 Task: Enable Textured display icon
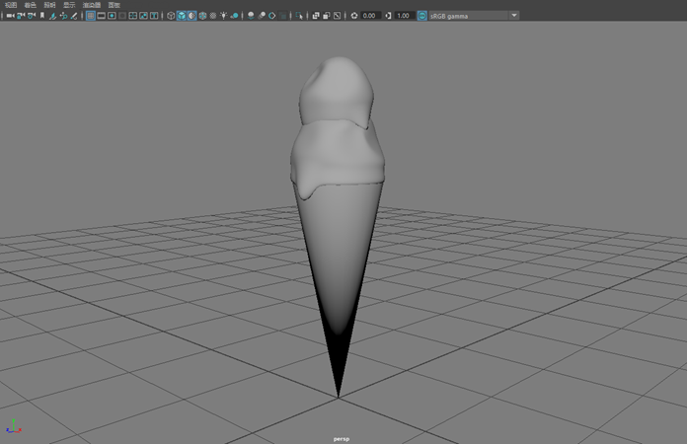pos(213,16)
